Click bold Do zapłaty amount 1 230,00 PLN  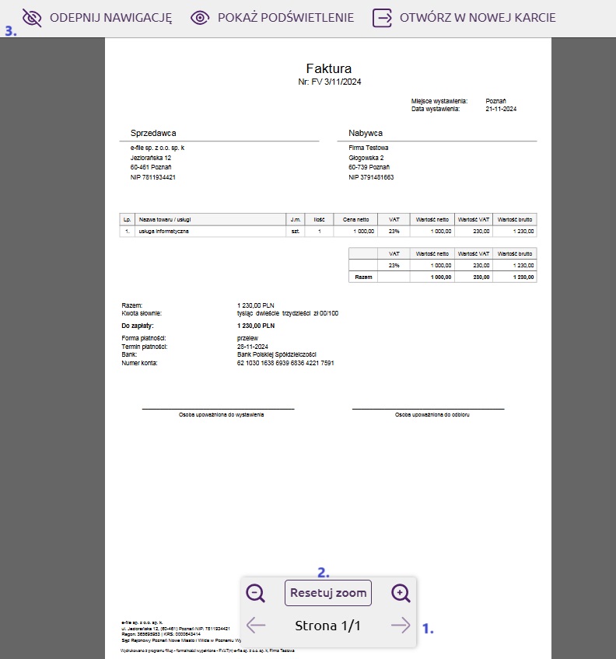[x=256, y=326]
